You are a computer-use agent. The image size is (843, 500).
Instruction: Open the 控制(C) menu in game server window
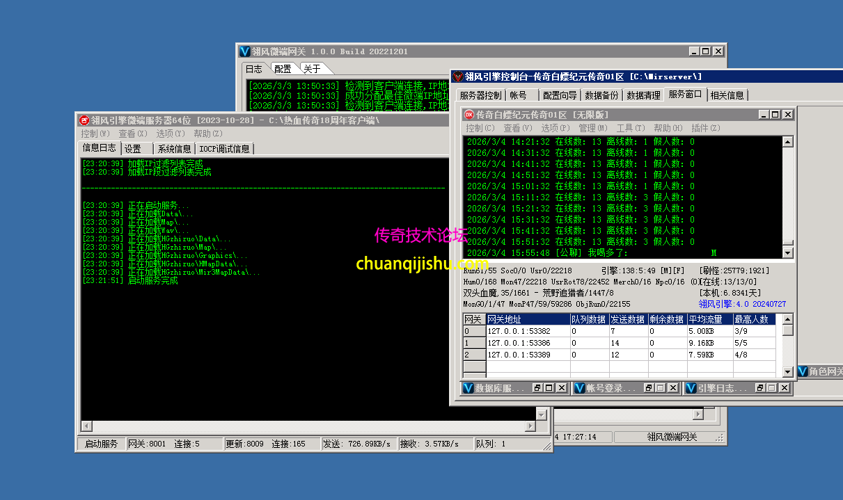[480, 128]
